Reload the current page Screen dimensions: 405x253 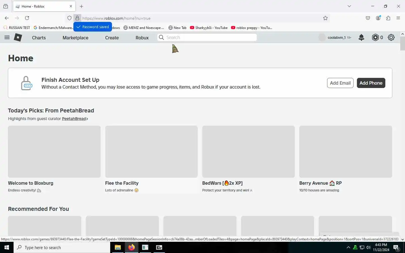click(x=27, y=18)
